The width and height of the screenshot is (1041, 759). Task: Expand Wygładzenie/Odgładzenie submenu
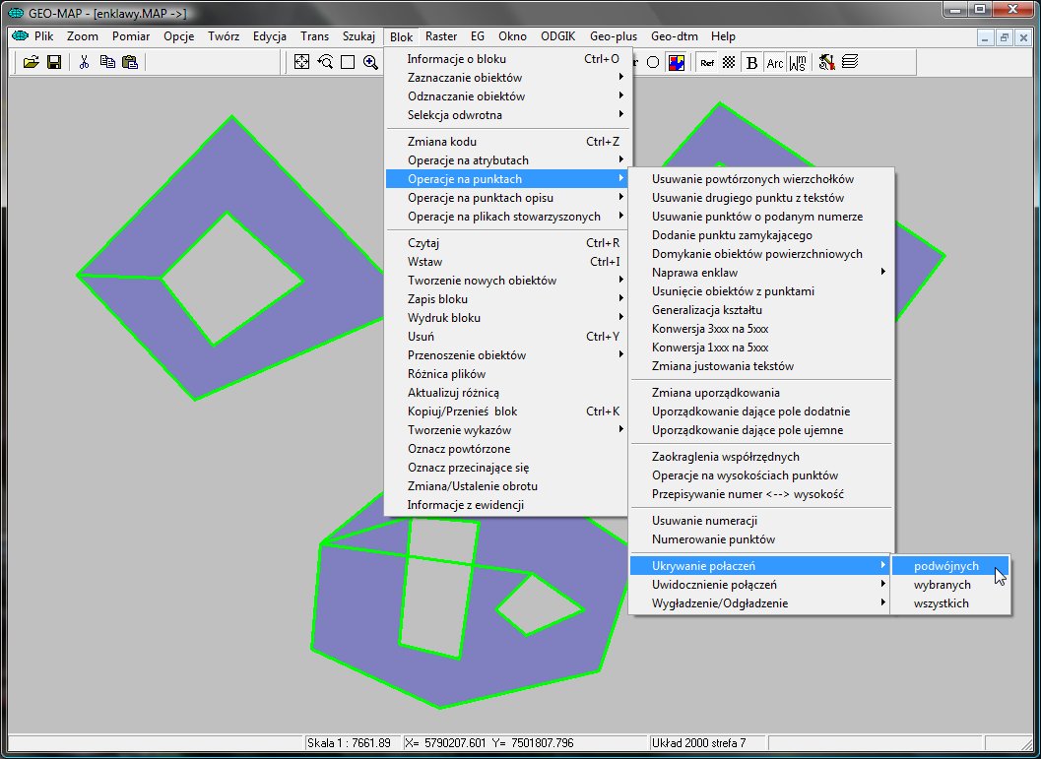point(761,603)
